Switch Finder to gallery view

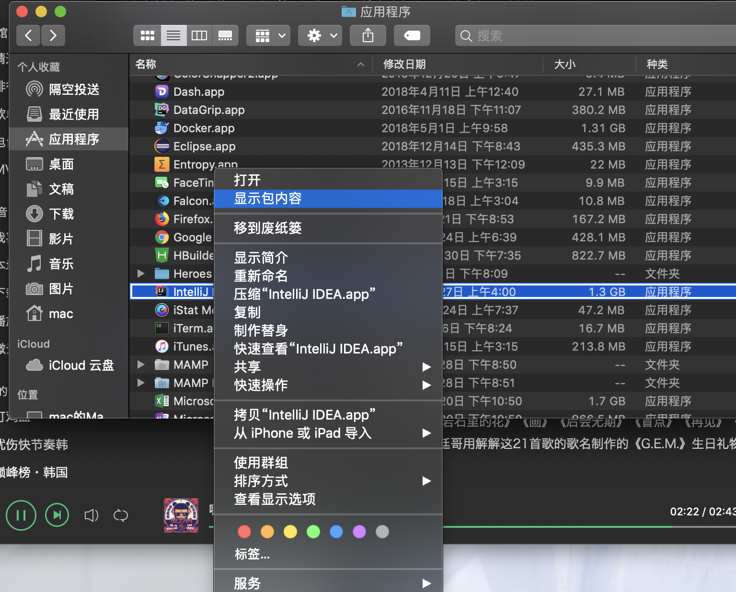(x=225, y=35)
